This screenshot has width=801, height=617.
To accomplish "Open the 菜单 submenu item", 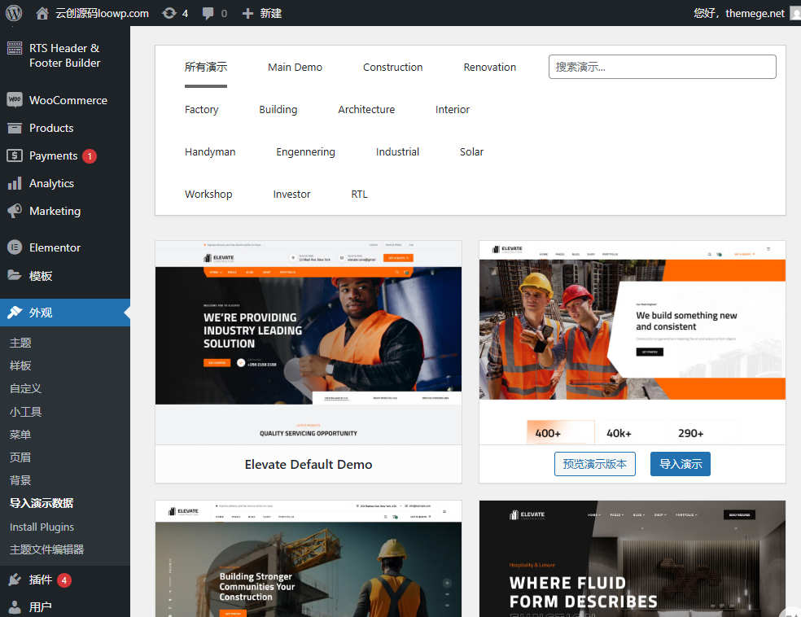I will pos(20,435).
